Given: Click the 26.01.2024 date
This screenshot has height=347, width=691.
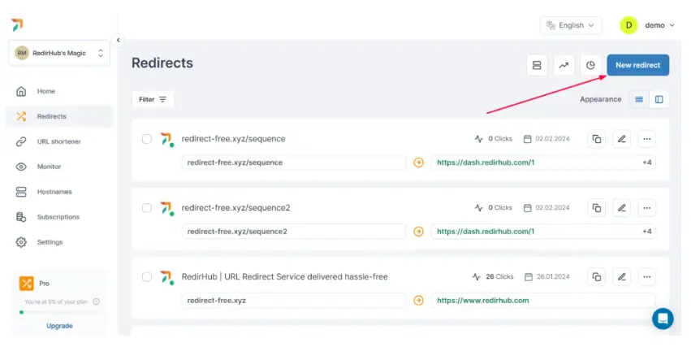Looking at the screenshot, I should pos(547,277).
